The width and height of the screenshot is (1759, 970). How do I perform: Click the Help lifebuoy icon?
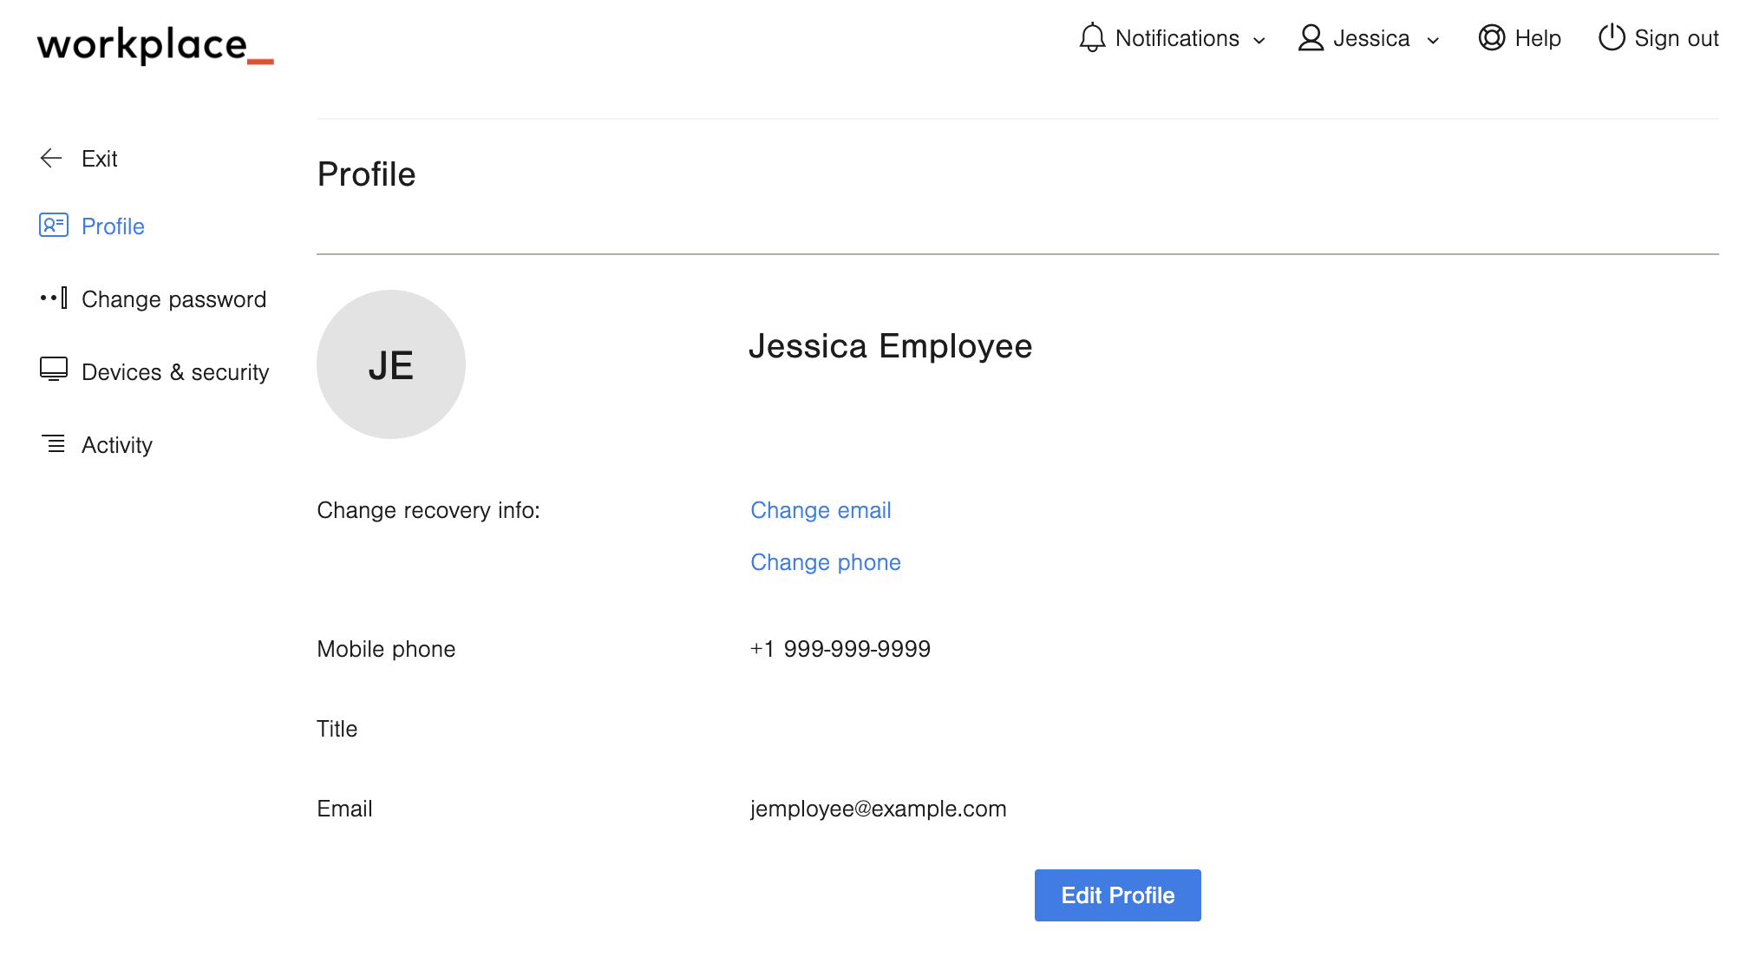1491,38
